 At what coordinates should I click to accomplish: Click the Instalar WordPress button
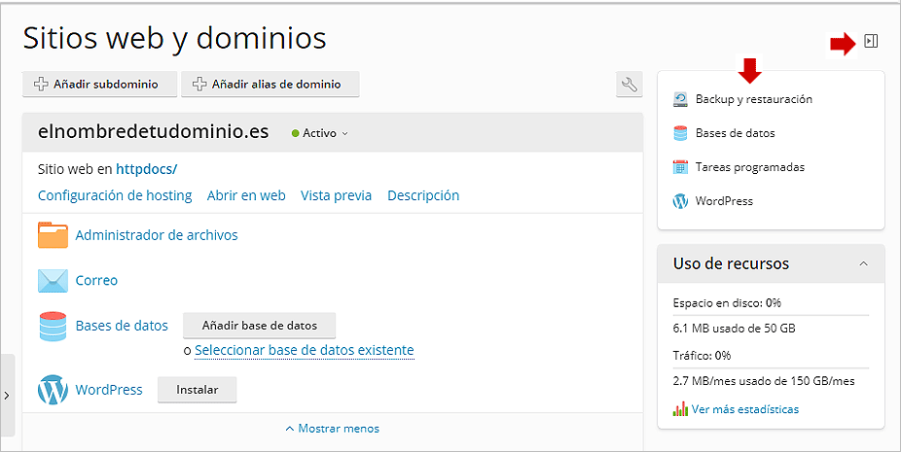[198, 390]
